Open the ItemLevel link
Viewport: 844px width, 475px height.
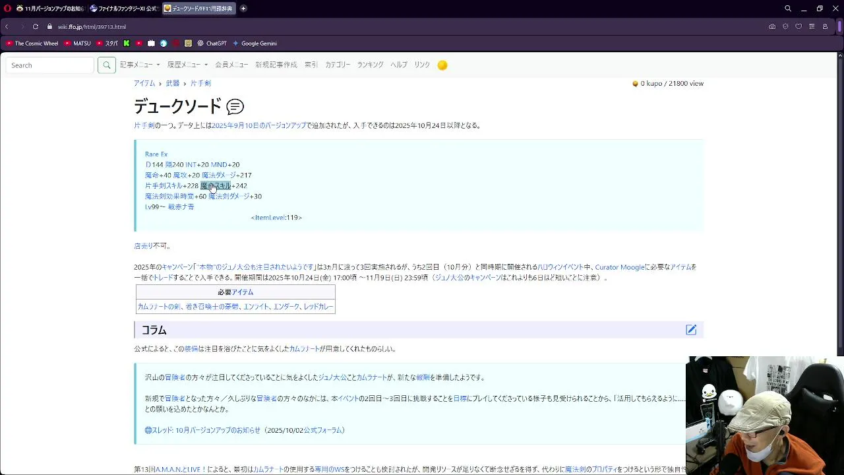click(269, 218)
